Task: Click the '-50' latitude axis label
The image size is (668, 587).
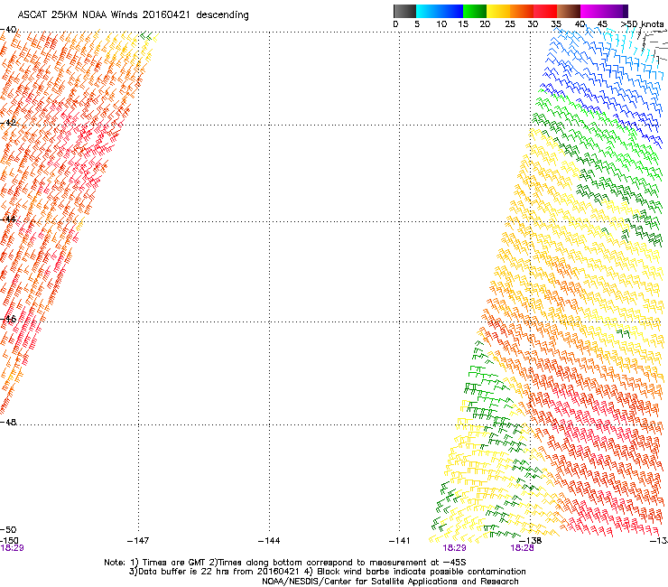Action: (x=8, y=530)
